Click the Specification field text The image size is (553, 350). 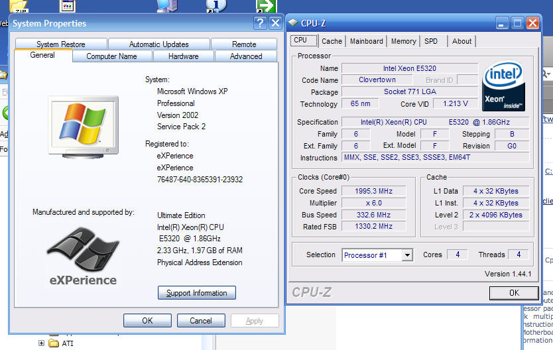[435, 123]
